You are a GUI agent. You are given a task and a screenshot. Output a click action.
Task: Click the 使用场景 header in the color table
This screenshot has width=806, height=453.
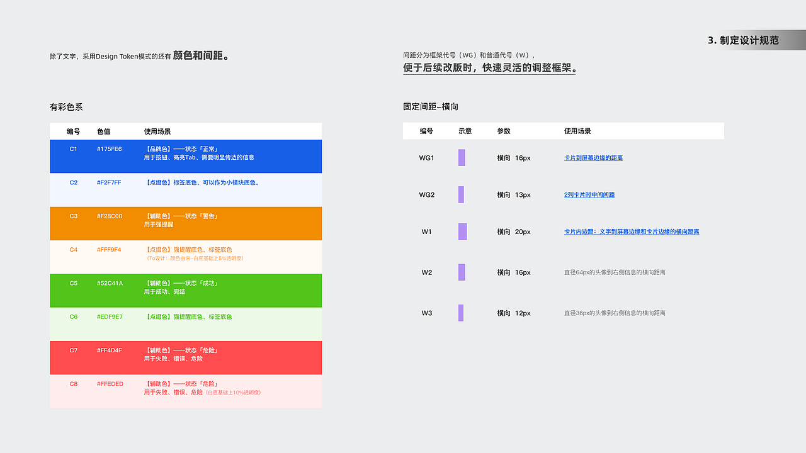(x=157, y=131)
